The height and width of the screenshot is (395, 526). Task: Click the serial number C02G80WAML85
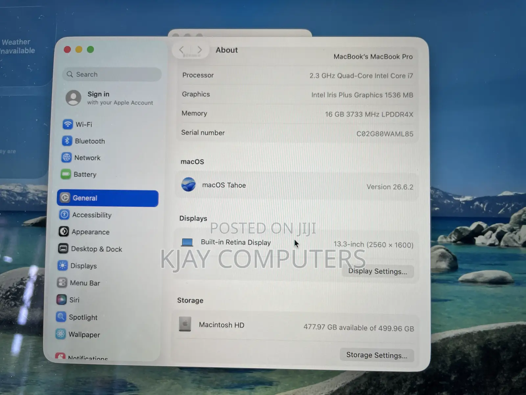pyautogui.click(x=385, y=134)
